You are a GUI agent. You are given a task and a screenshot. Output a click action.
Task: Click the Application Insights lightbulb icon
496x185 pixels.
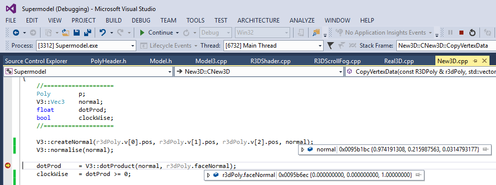tap(339, 32)
